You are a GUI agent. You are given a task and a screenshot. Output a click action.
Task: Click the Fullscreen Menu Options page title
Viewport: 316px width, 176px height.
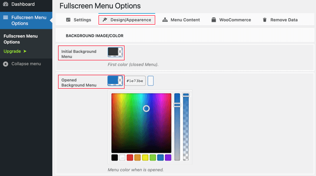(x=100, y=6)
